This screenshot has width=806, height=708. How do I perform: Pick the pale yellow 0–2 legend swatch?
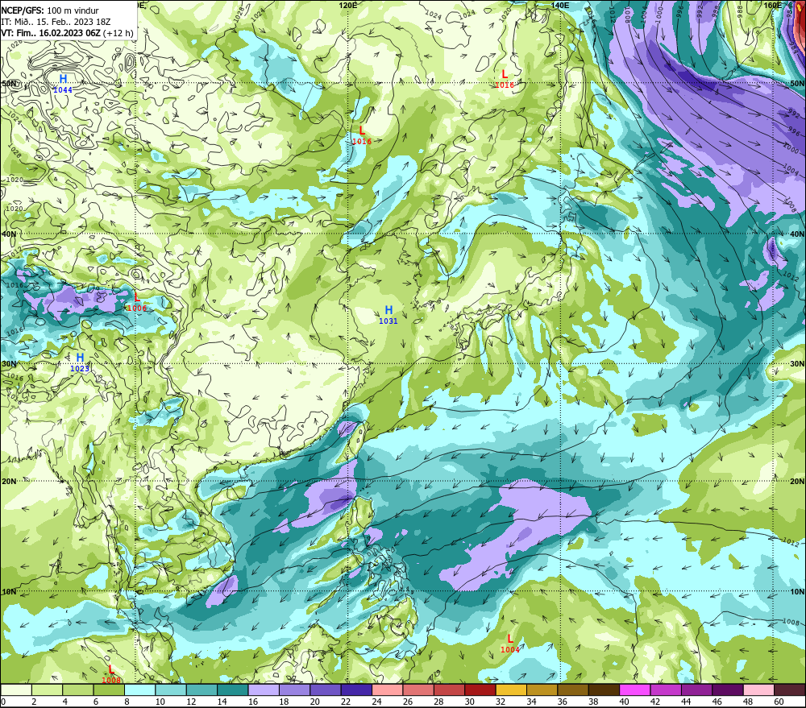pos(16,689)
